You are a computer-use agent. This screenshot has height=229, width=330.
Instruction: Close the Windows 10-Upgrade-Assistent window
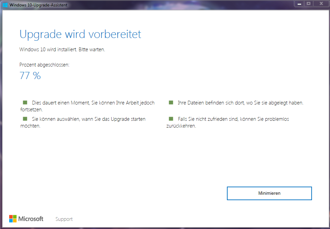[321, 4]
